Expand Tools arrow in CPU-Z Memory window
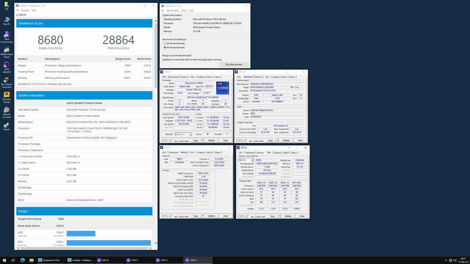 tap(202, 216)
